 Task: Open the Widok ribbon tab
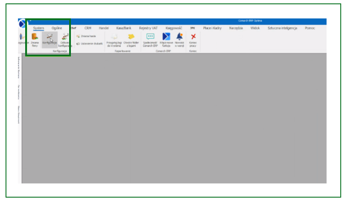255,28
